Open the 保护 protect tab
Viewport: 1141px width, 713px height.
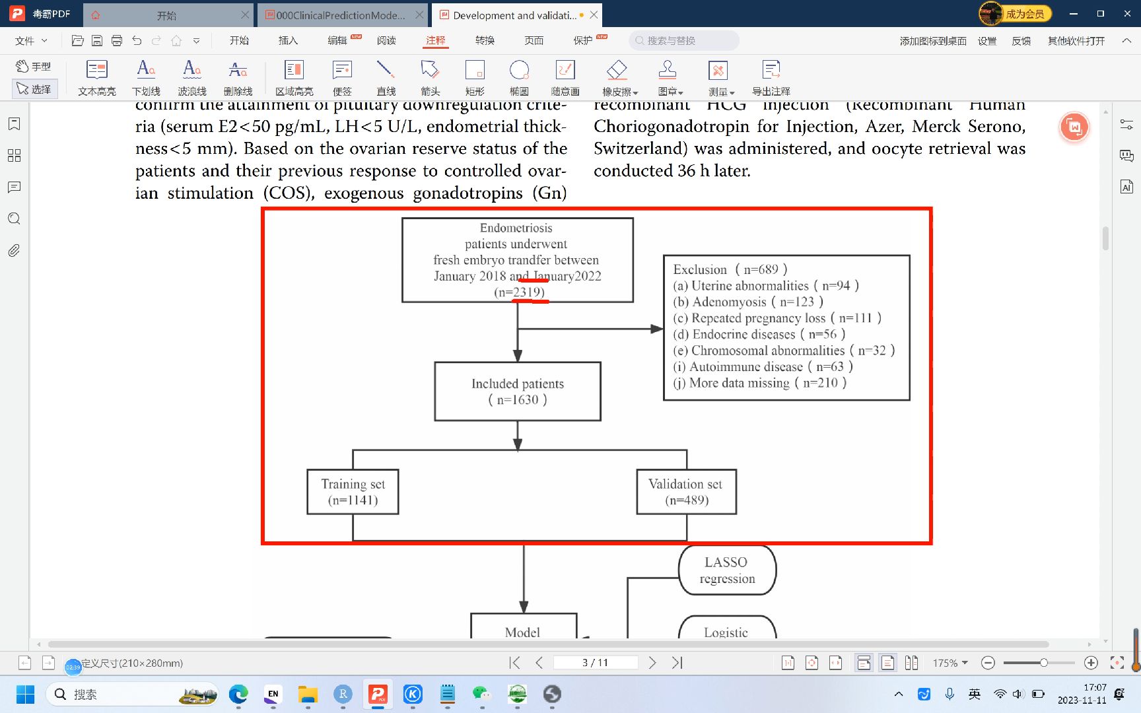[x=583, y=40]
